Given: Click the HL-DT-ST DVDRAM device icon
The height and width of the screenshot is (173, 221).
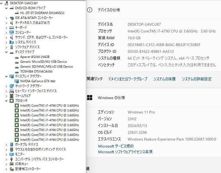Looking at the screenshot, I should tap(17, 13).
